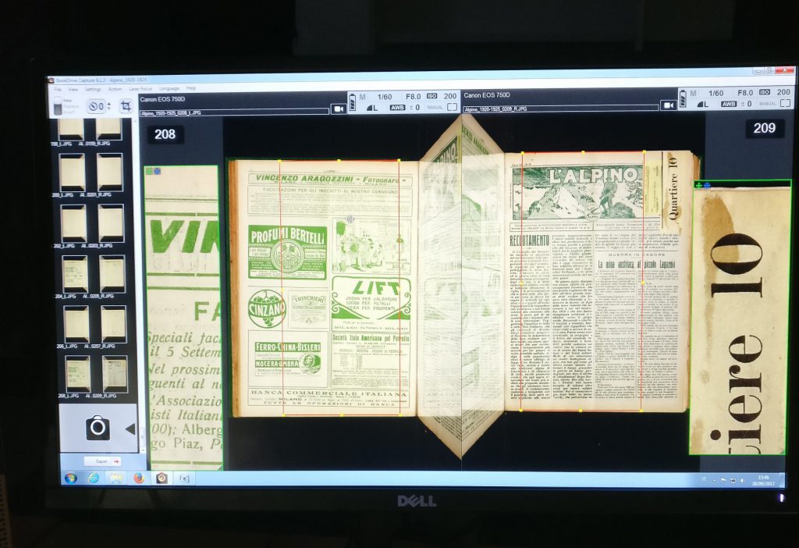Open the Action menu

coord(115,89)
